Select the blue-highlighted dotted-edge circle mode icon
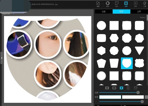Viewport: 148px width, 106px height. [x=121, y=88]
